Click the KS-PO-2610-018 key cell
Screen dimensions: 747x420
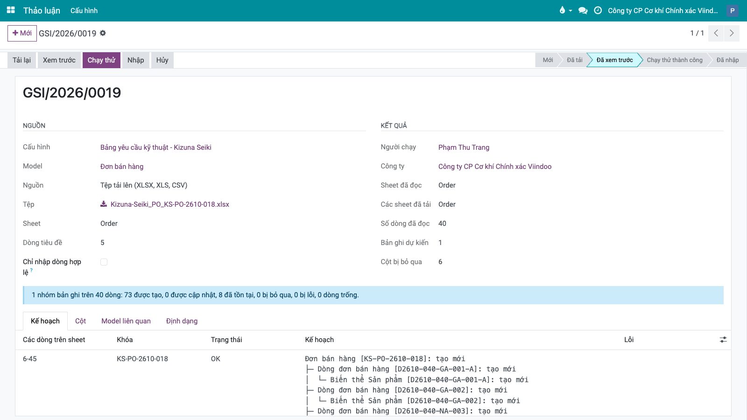point(142,359)
